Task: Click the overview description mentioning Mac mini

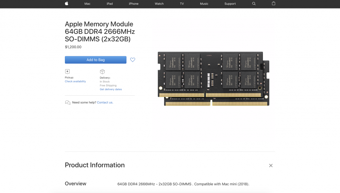Action: pos(183,184)
